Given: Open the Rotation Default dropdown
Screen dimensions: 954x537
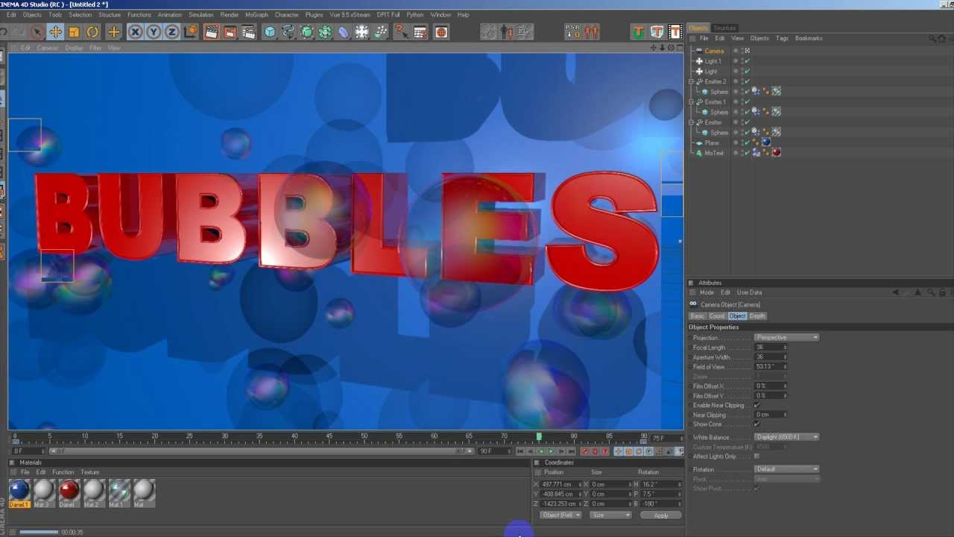Looking at the screenshot, I should point(786,468).
